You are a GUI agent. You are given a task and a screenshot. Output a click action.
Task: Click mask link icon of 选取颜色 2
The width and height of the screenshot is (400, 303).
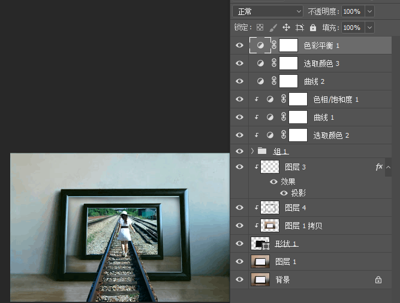(284, 135)
